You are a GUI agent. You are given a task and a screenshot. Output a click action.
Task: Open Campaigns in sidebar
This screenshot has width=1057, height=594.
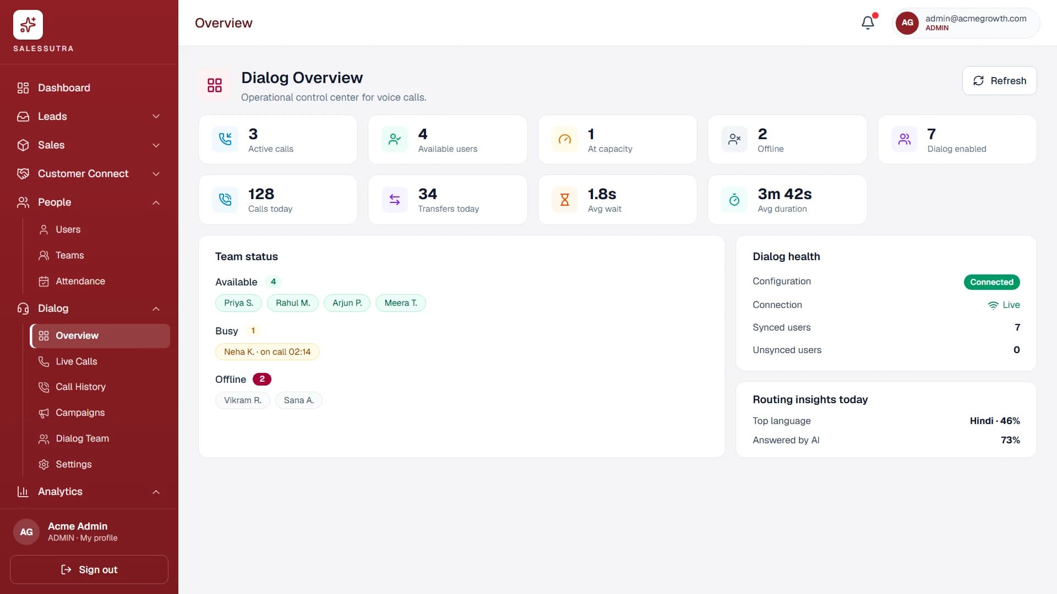tap(100, 413)
